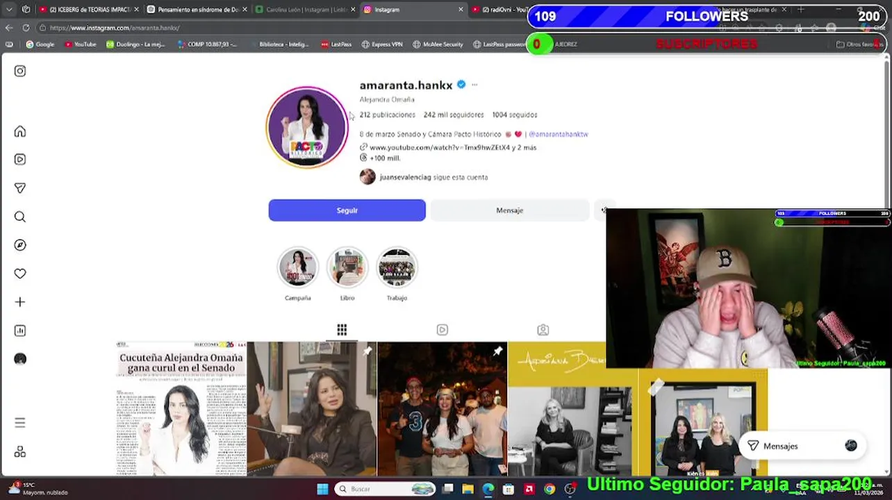Open own profile avatar in sidebar
The image size is (892, 500).
click(x=20, y=359)
